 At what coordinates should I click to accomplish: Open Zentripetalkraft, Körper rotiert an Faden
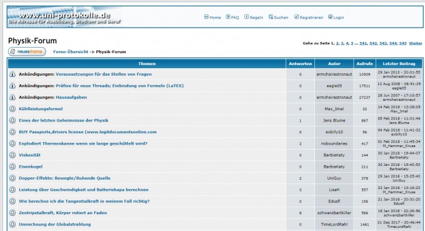tap(63, 213)
